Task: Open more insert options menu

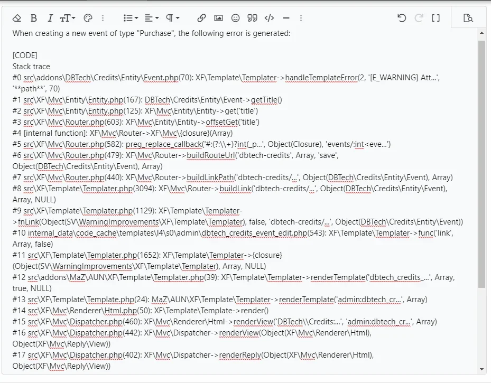Action: [x=301, y=18]
